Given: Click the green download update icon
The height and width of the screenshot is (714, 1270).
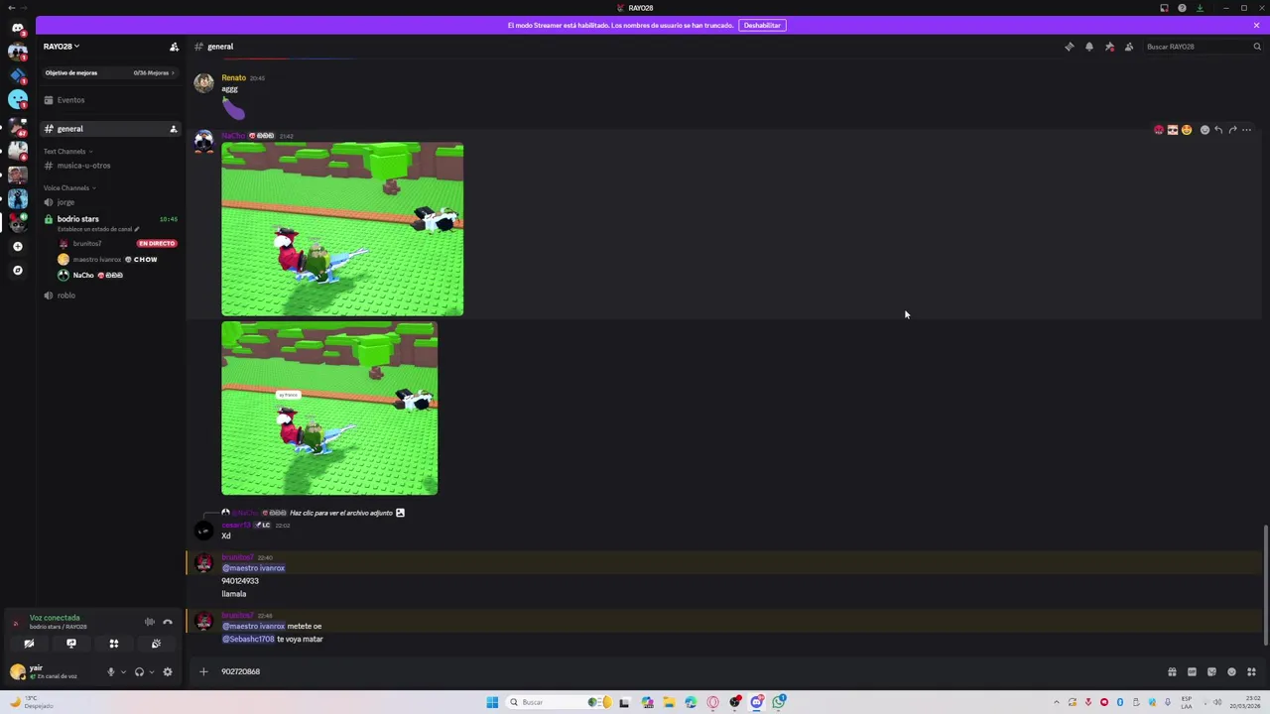Looking at the screenshot, I should click(1200, 8).
